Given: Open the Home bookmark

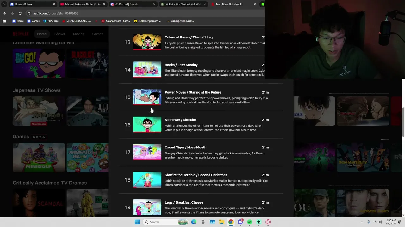Looking at the screenshot, I should tap(18, 21).
